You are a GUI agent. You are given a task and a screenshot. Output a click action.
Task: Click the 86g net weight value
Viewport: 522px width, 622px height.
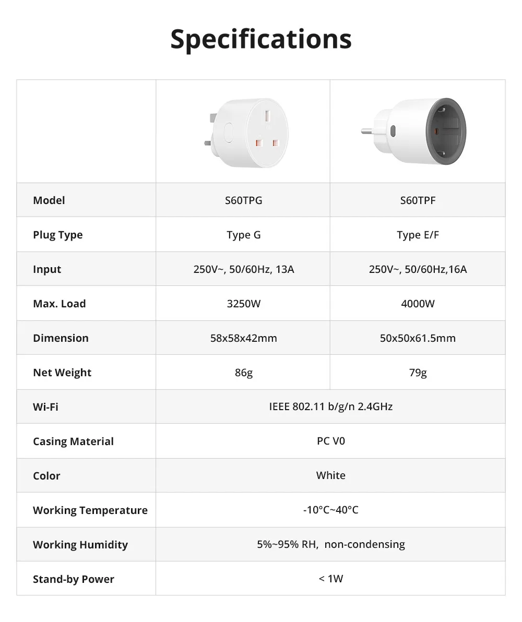tap(243, 373)
